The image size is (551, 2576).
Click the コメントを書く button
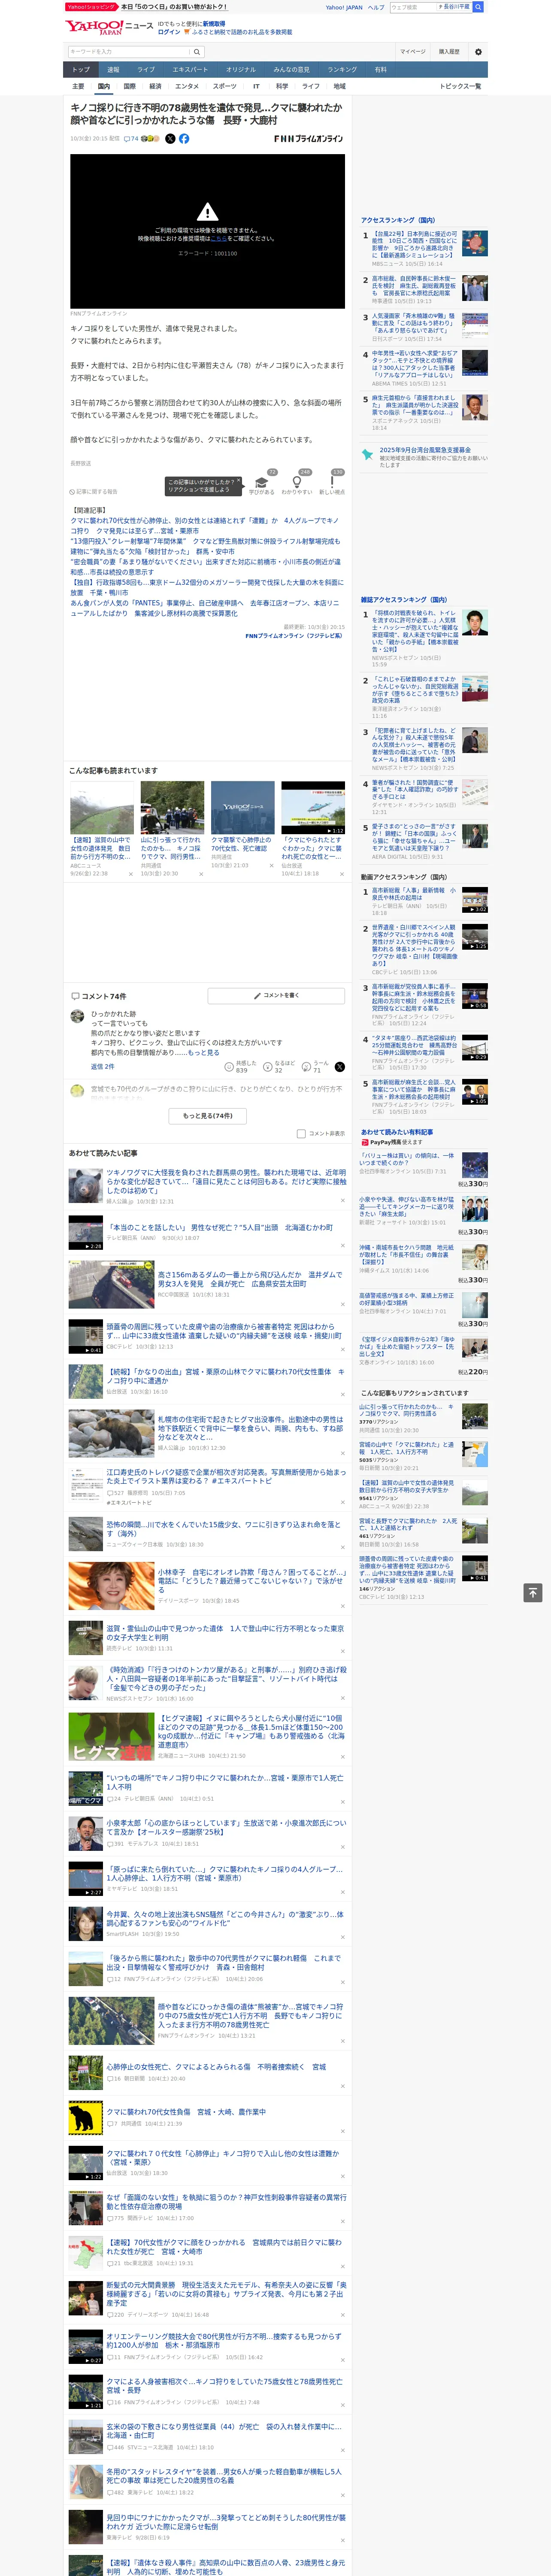point(276,996)
